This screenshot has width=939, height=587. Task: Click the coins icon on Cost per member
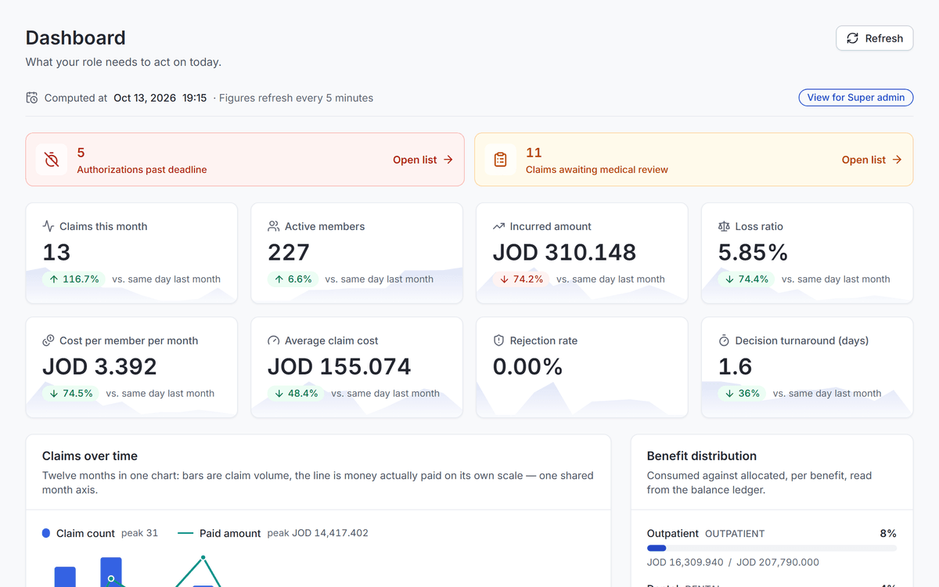[x=49, y=340]
